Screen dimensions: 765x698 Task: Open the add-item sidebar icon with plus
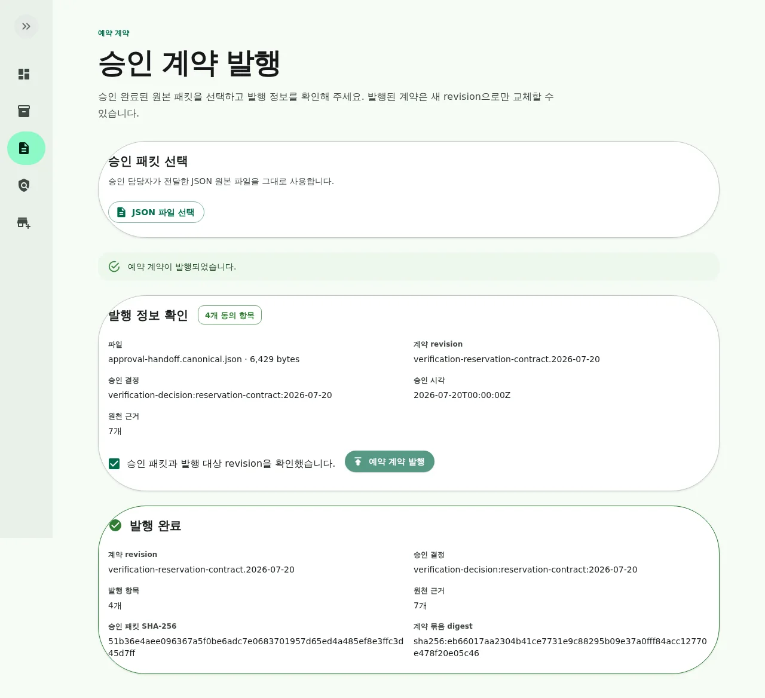[24, 222]
